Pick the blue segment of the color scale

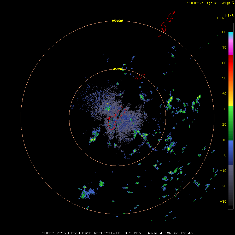(231, 152)
